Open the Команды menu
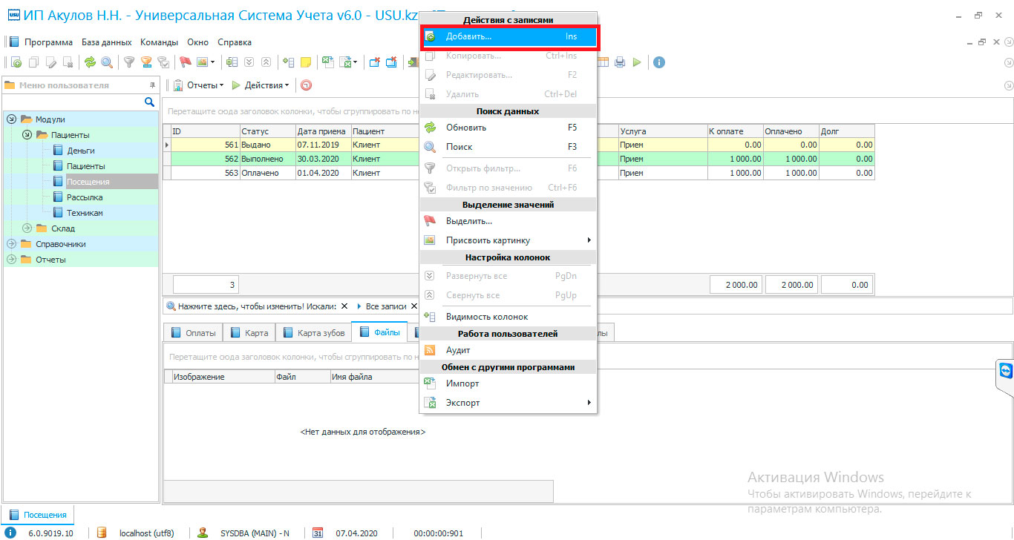Screen dimensions: 1014x540 point(159,42)
